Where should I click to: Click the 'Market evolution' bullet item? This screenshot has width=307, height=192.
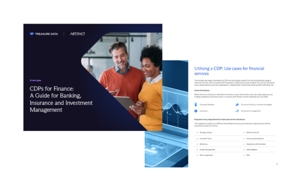[x=253, y=133]
